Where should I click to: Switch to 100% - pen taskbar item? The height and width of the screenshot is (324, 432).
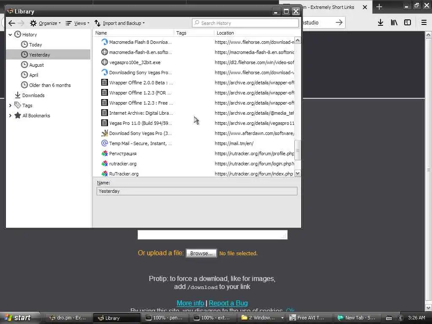coord(164,318)
